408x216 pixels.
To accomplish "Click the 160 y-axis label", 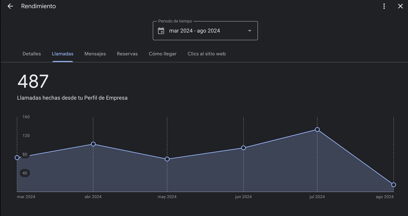I will (26, 117).
